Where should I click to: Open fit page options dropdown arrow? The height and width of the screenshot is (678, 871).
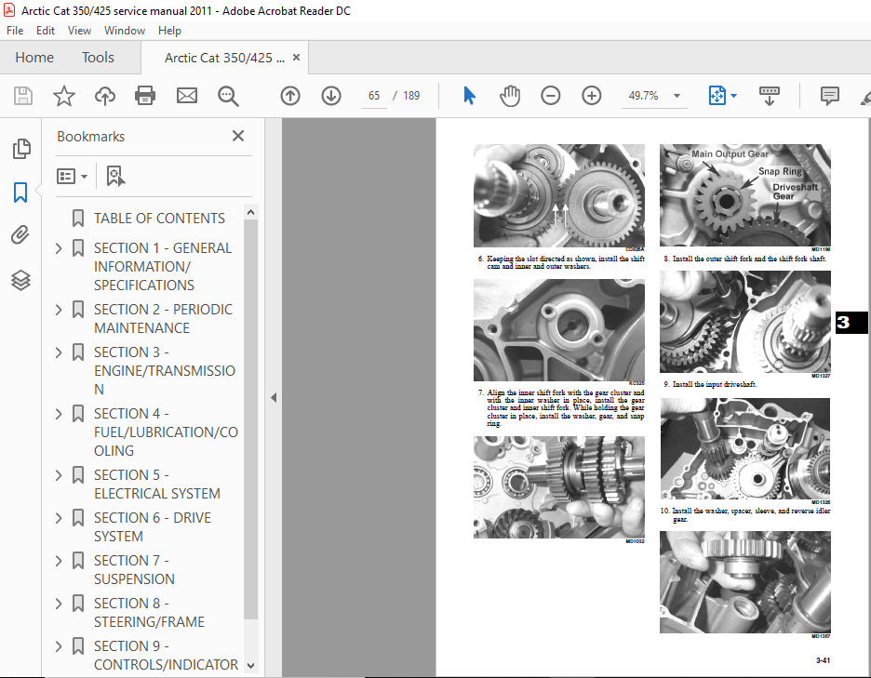[x=733, y=96]
